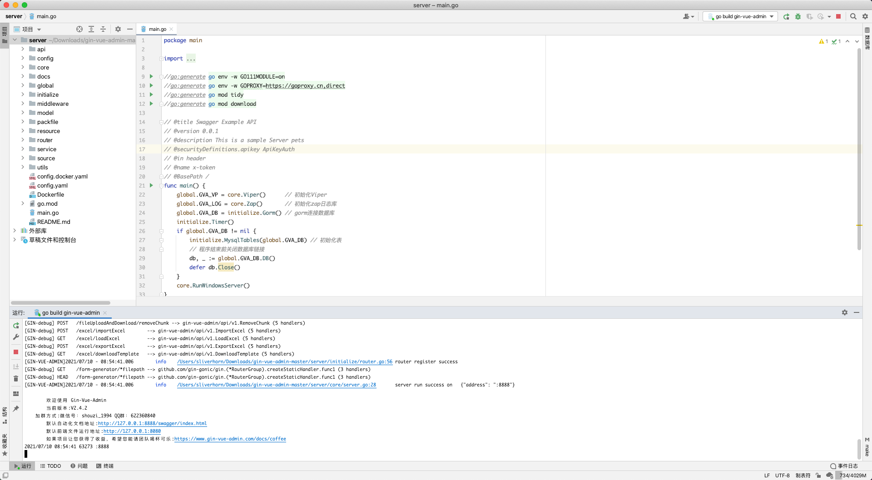The height and width of the screenshot is (480, 872).
Task: Click locate-current-file target icon in project panel
Action: point(79,29)
